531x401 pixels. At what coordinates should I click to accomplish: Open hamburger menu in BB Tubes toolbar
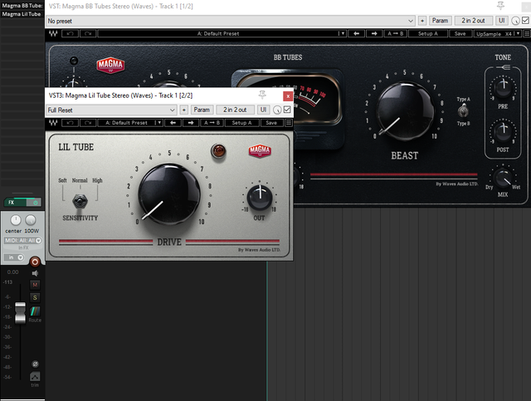[x=527, y=33]
